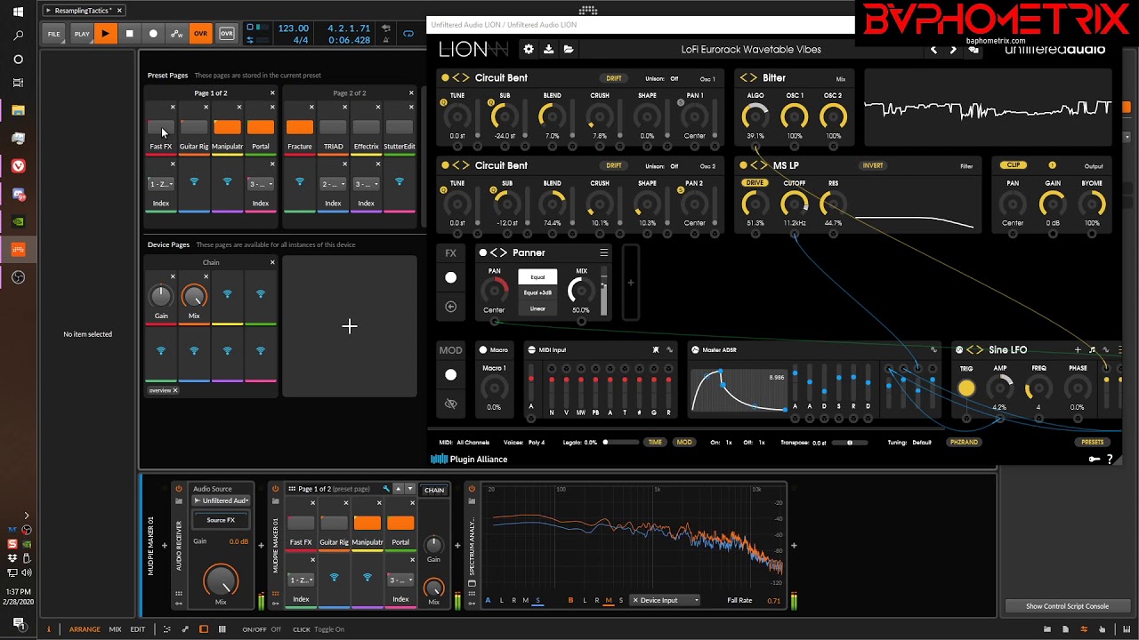Image resolution: width=1139 pixels, height=640 pixels.
Task: Select the Page 2 of 2 preset page
Action: click(350, 92)
